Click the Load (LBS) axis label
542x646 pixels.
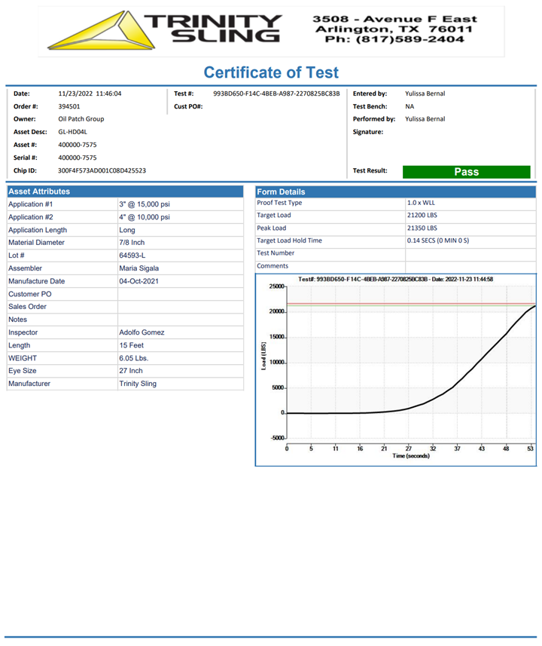(263, 355)
